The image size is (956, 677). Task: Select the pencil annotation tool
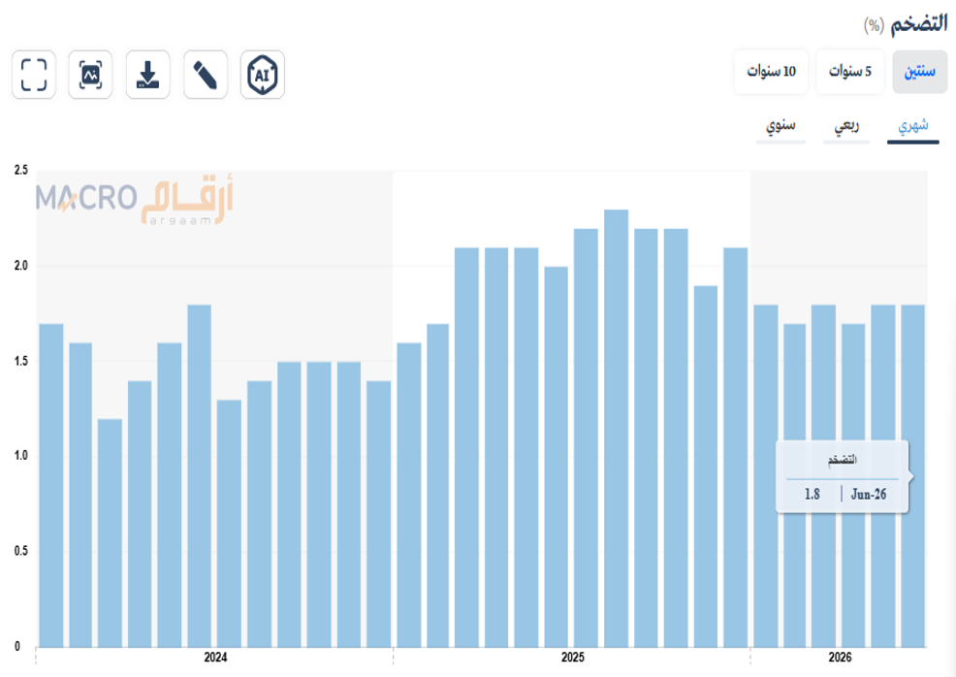coord(206,75)
